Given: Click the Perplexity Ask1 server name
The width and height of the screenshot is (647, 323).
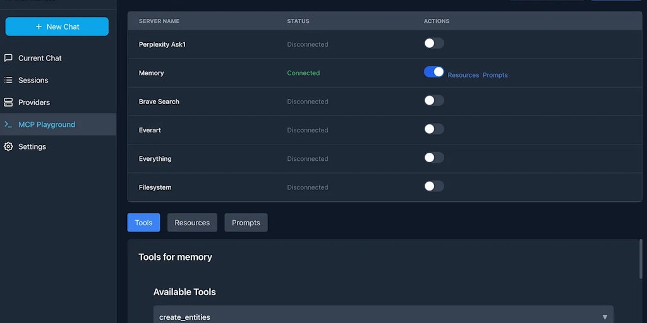Looking at the screenshot, I should pyautogui.click(x=162, y=45).
